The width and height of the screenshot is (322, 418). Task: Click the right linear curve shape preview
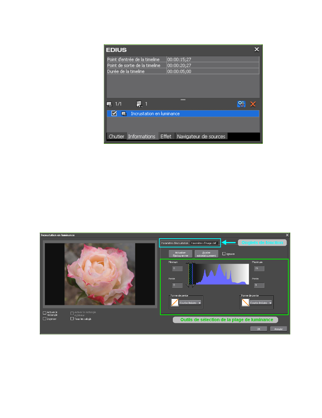[245, 302]
